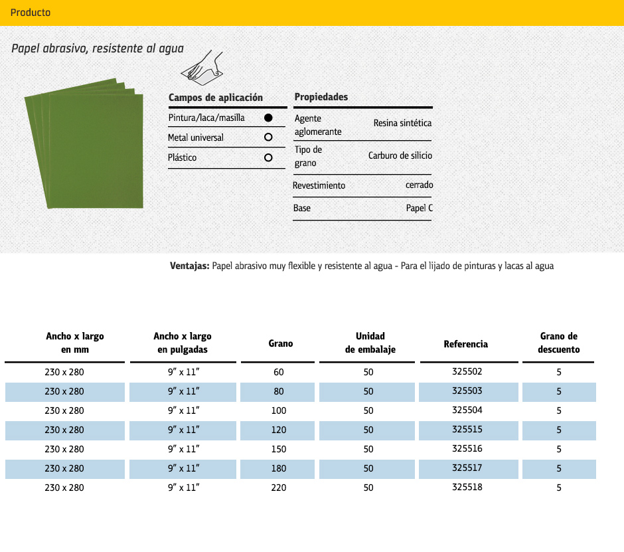The width and height of the screenshot is (624, 552).
Task: Select reference number 325518
Action: [x=467, y=488]
